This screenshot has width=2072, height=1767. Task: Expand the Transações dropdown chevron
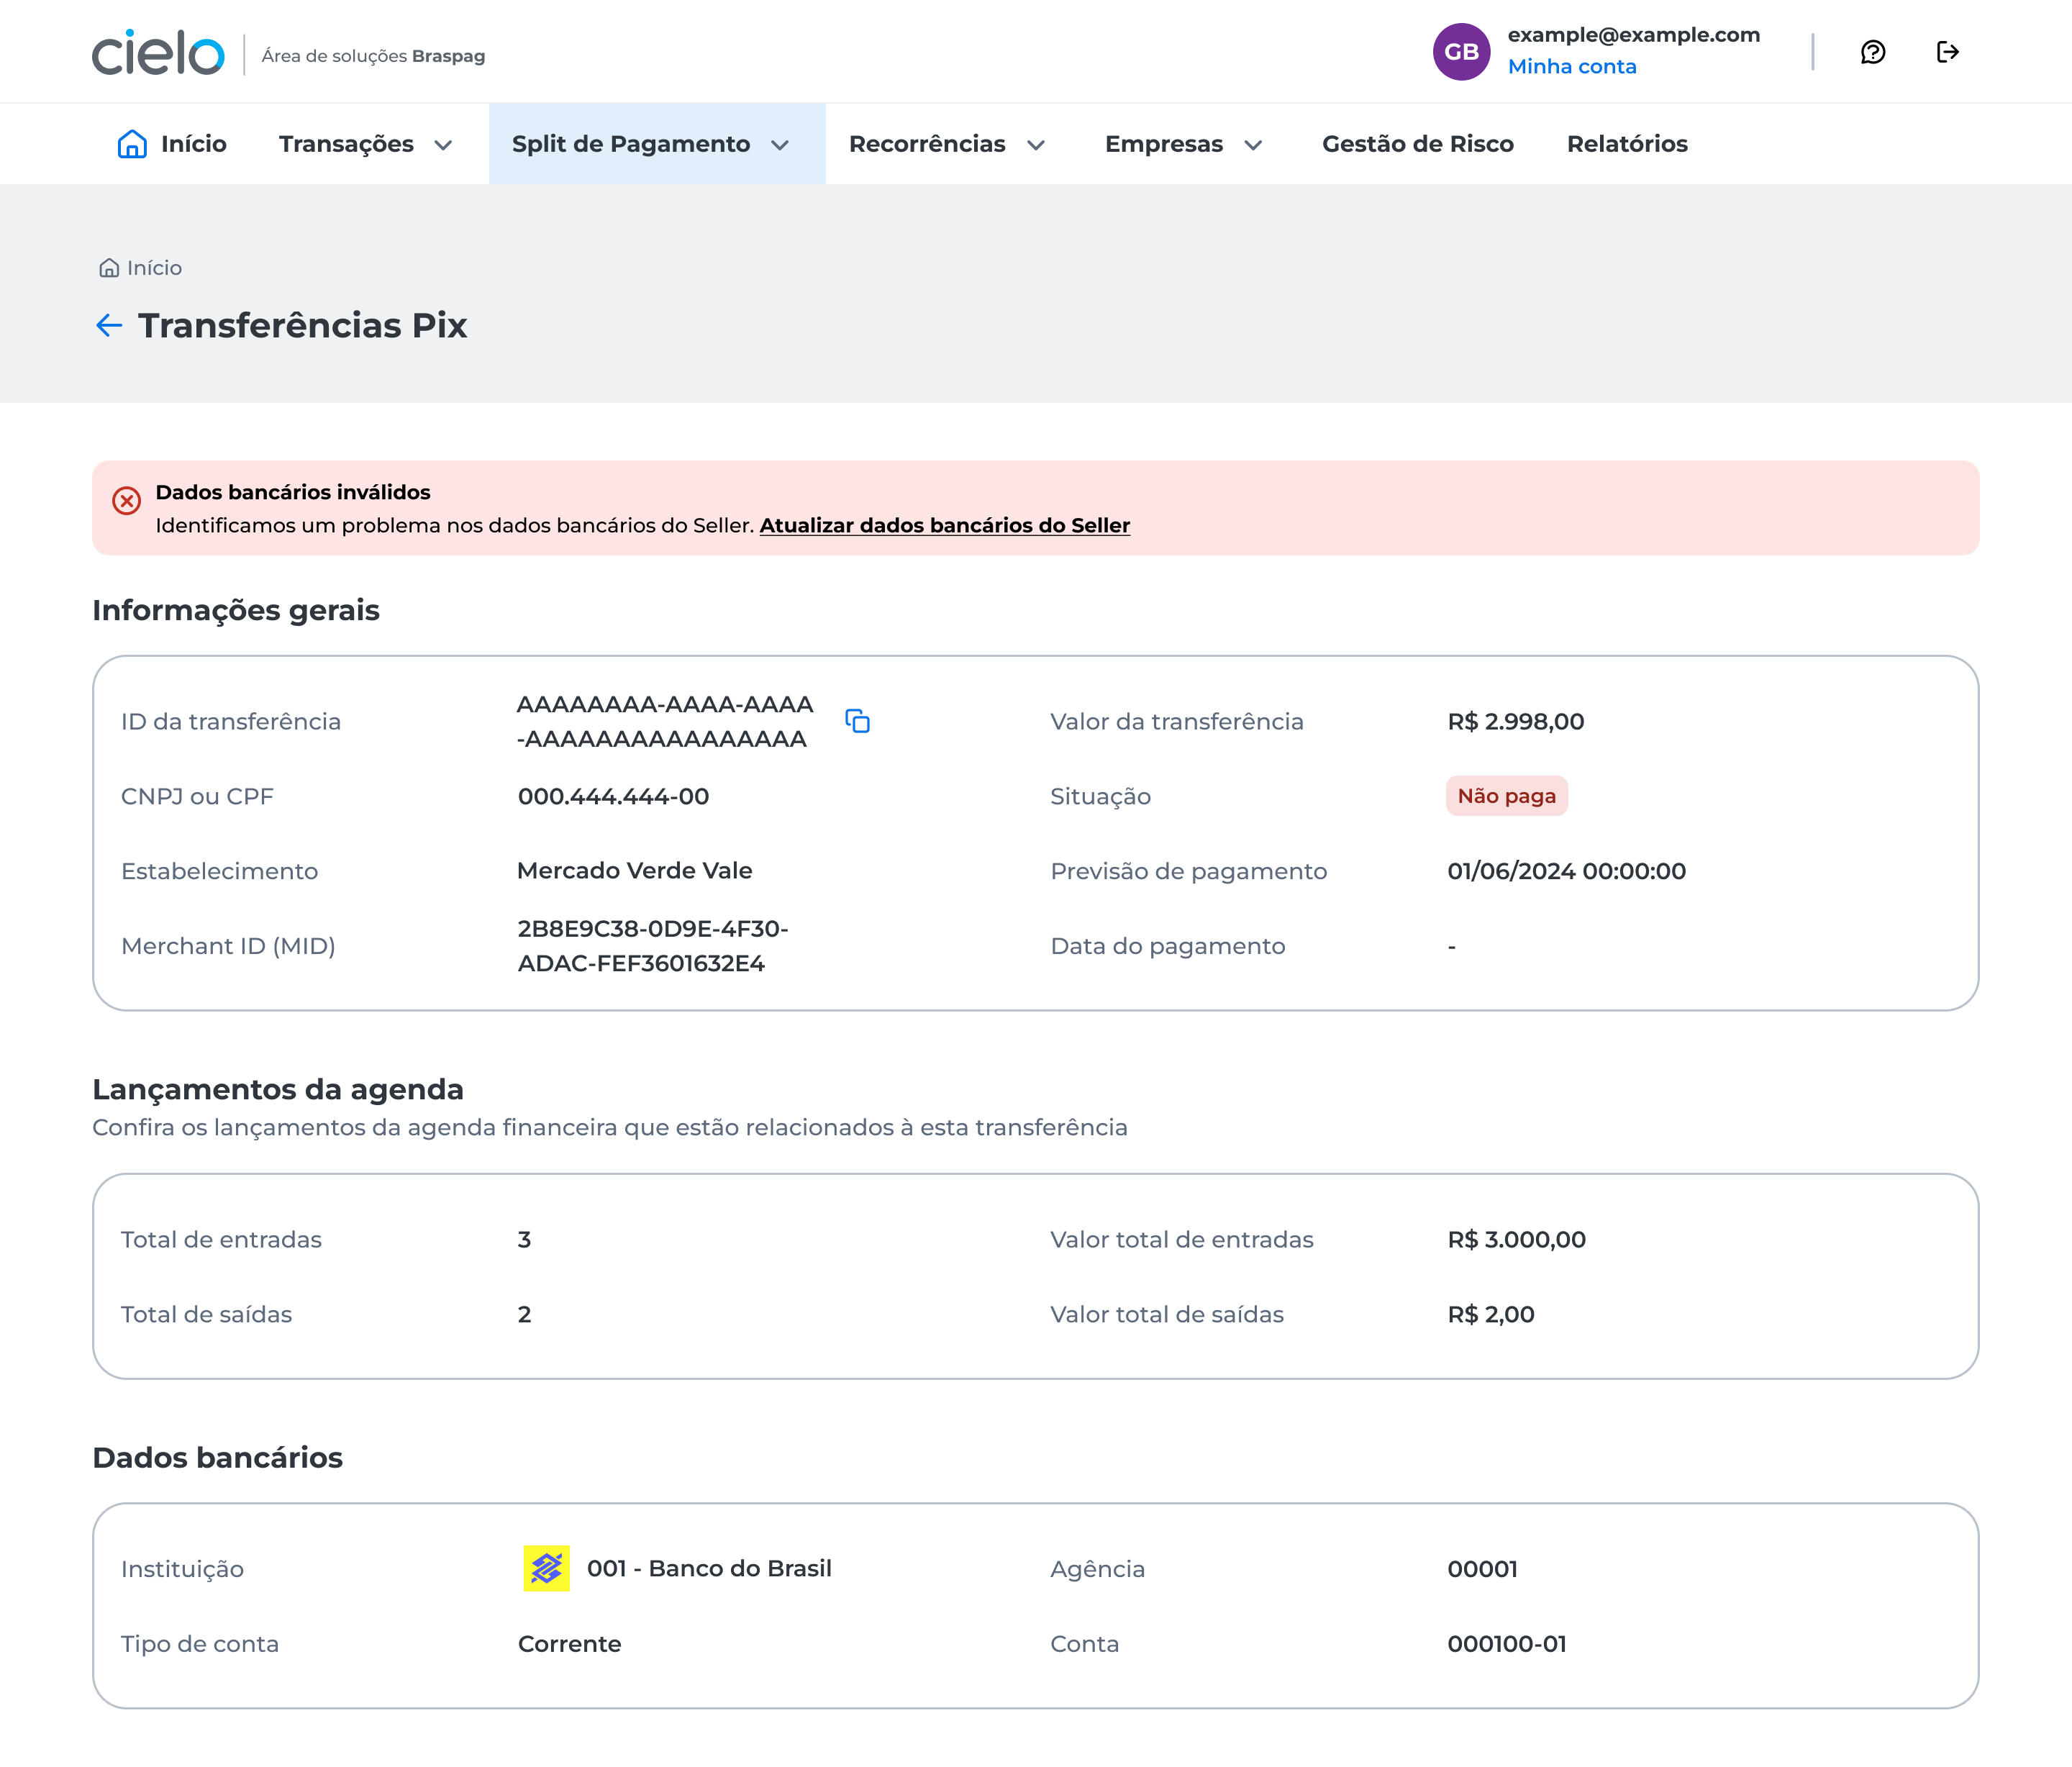(x=443, y=145)
